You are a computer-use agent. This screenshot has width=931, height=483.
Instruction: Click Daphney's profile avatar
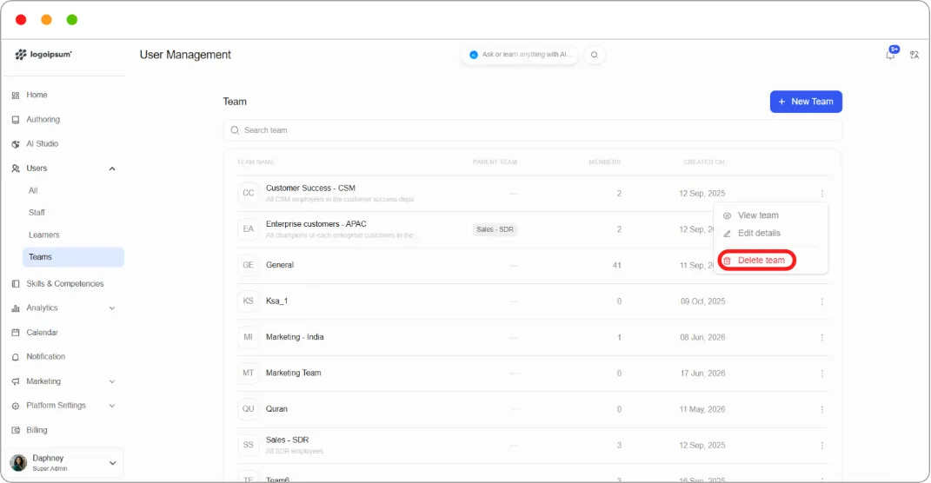click(x=18, y=463)
